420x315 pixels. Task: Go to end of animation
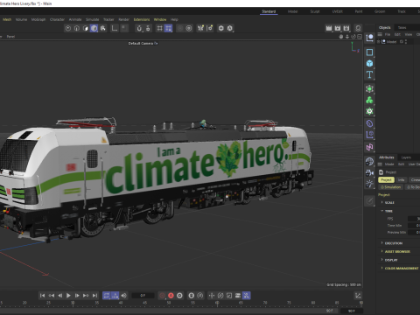tap(94, 296)
